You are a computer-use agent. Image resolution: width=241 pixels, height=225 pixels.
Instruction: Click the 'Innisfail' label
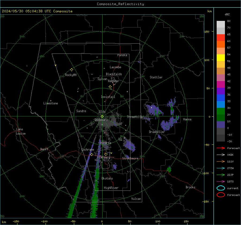point(108,97)
